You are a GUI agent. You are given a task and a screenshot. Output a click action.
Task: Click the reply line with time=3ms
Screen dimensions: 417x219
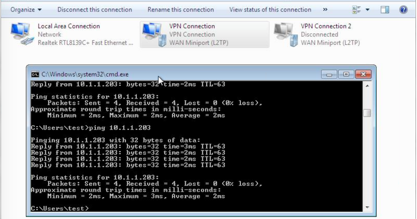128,146
